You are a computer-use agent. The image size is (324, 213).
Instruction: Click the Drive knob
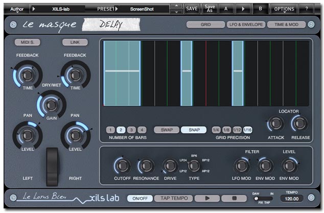[170, 165]
